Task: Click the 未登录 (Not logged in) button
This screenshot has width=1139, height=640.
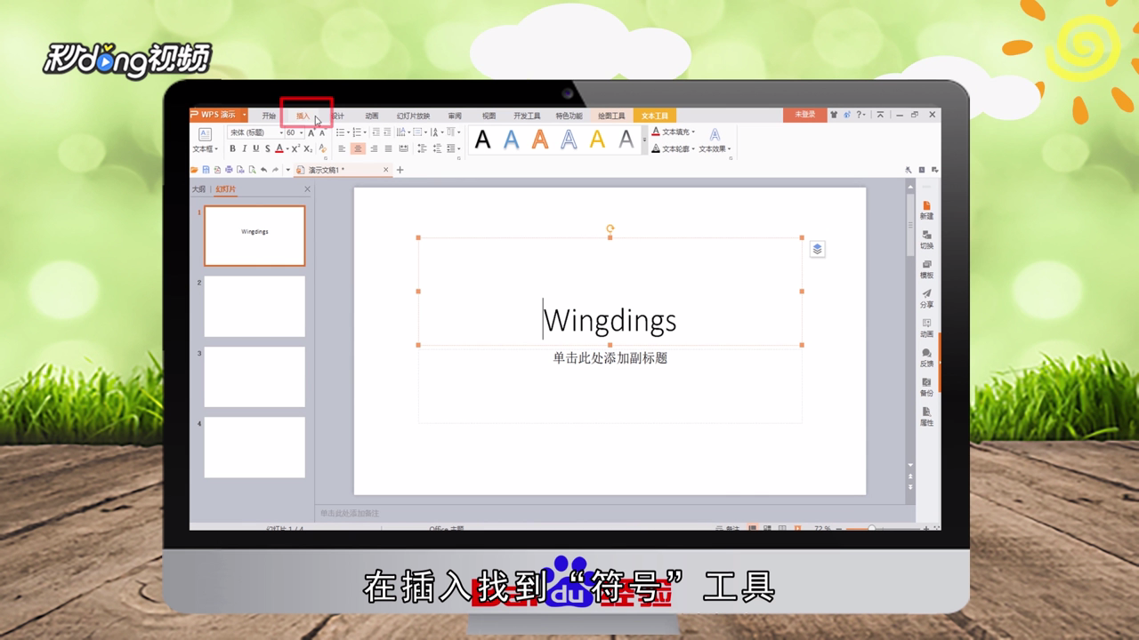Action: [x=804, y=115]
